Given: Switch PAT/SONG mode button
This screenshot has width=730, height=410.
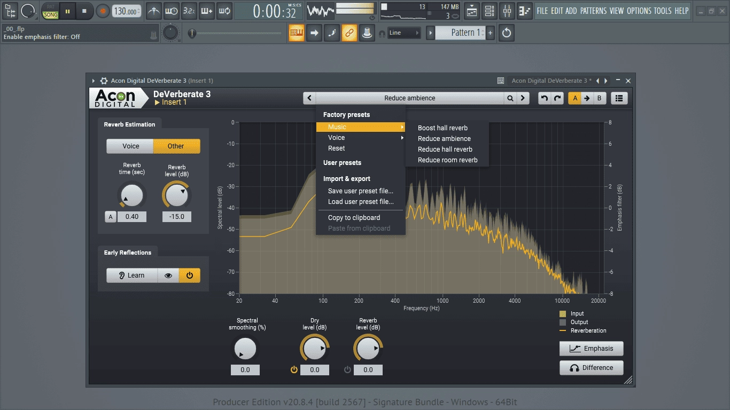Looking at the screenshot, I should click(51, 11).
